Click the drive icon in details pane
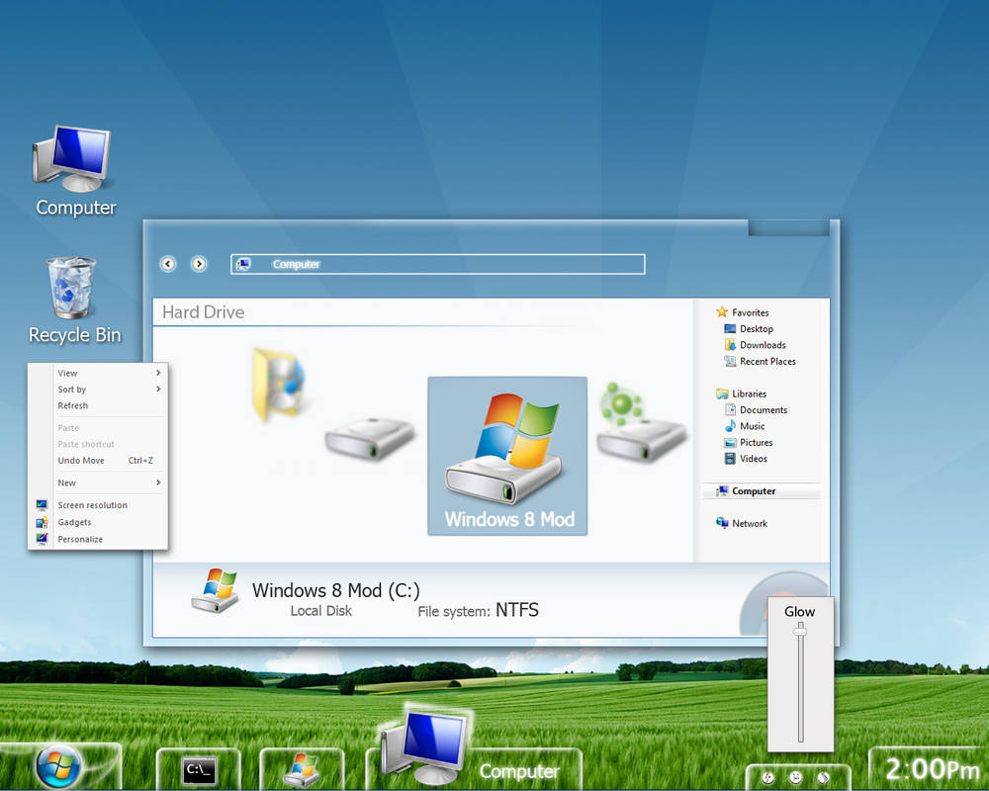The width and height of the screenshot is (989, 791). click(x=215, y=590)
